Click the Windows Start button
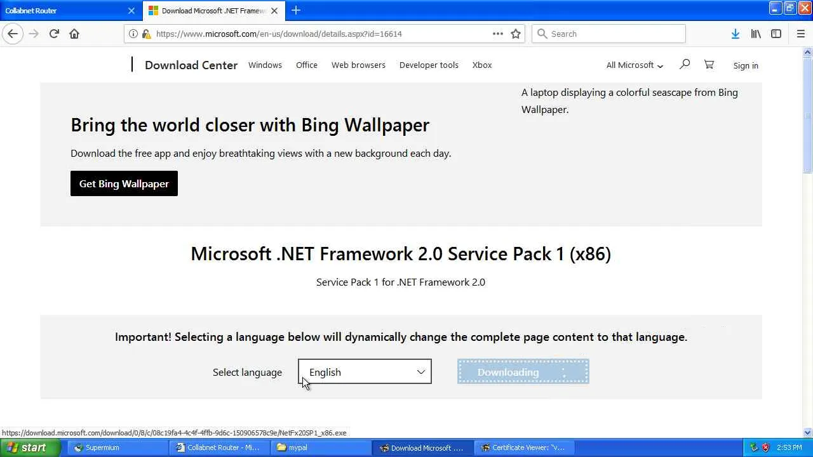The height and width of the screenshot is (457, 813). [30, 447]
